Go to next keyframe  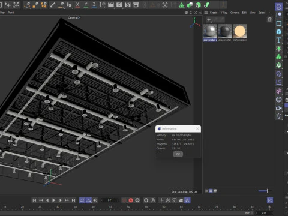pyautogui.click(x=67, y=200)
